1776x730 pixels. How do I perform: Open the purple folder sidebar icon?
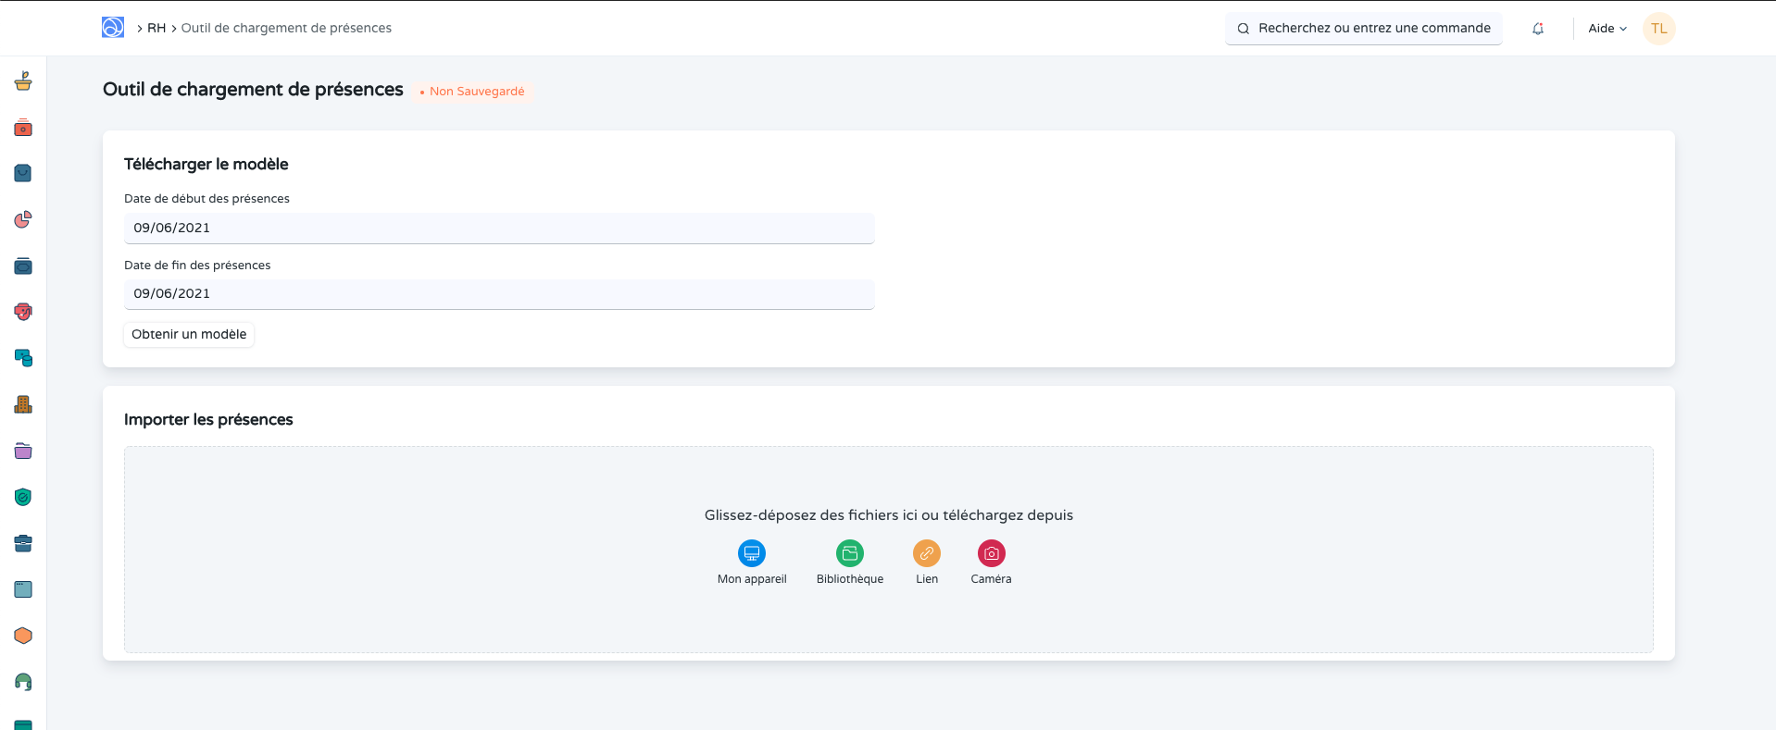point(23,451)
